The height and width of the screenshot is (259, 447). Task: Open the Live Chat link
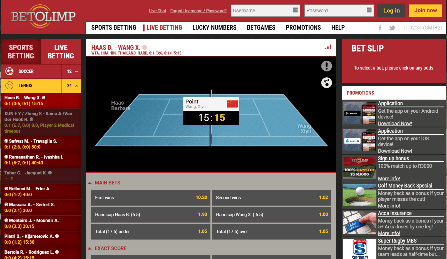coord(158,11)
